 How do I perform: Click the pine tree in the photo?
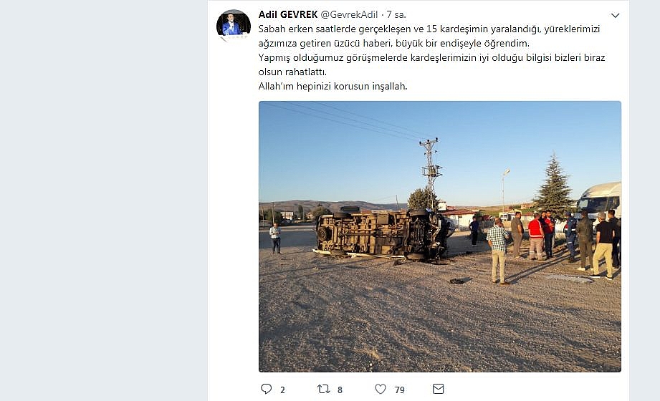[x=555, y=185]
